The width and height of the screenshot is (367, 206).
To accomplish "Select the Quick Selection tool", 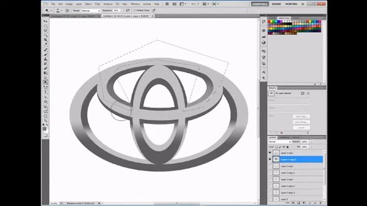I will coord(45,35).
